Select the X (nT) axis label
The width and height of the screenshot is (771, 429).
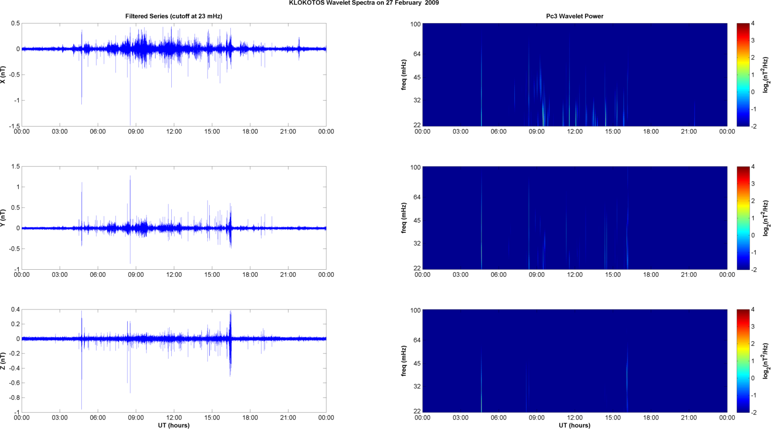tap(3, 75)
